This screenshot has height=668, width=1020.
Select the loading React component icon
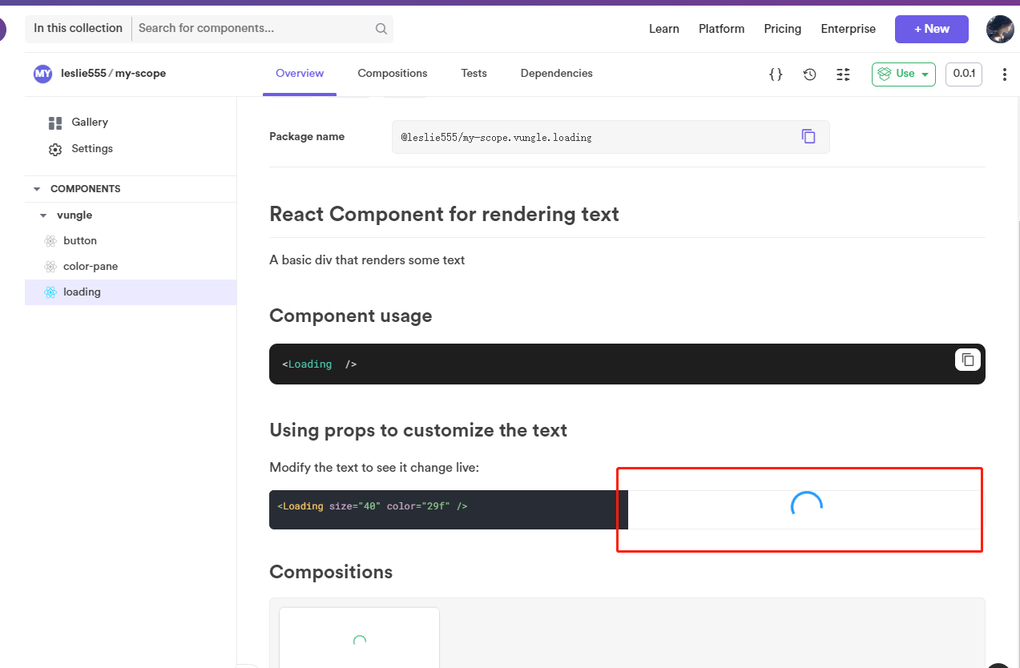[49, 292]
